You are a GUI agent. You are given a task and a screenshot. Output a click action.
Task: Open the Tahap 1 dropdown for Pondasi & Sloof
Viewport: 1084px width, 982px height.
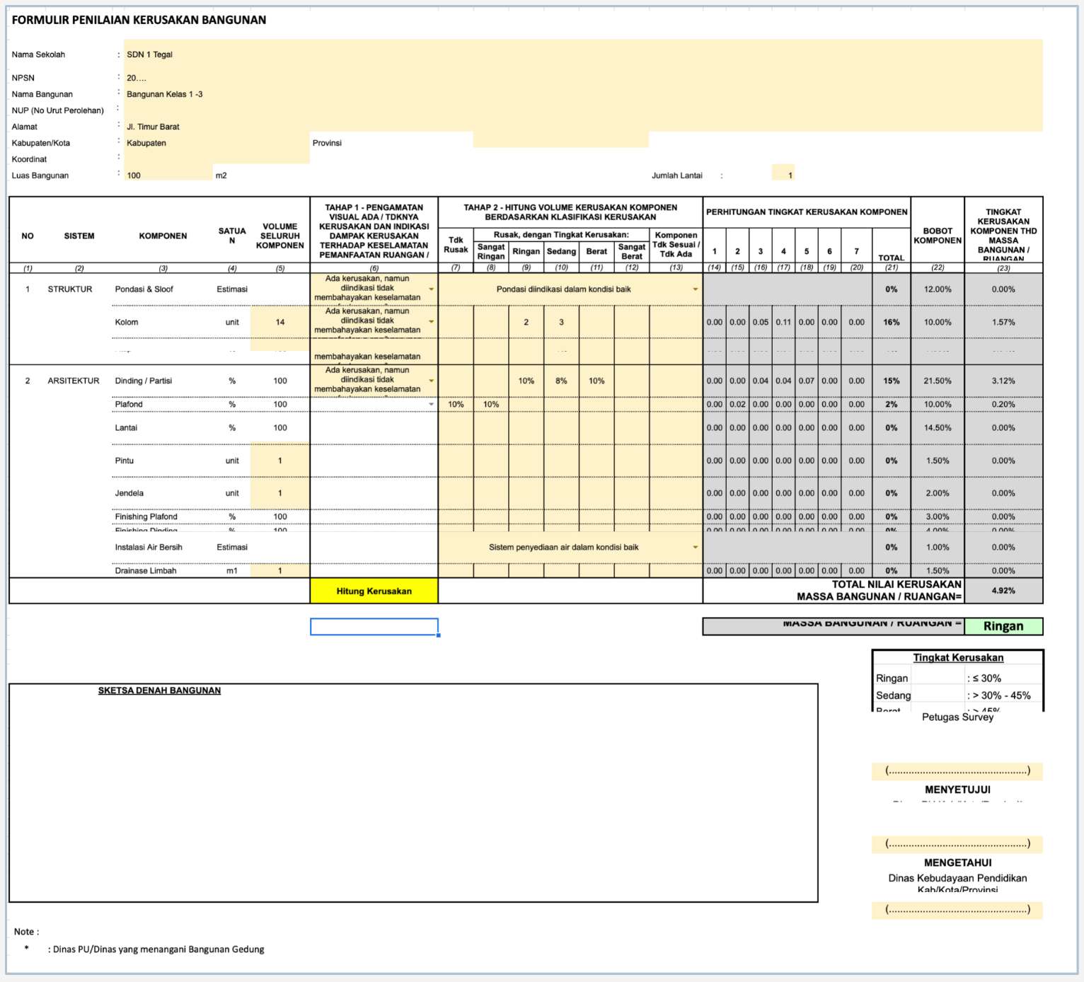tap(432, 289)
